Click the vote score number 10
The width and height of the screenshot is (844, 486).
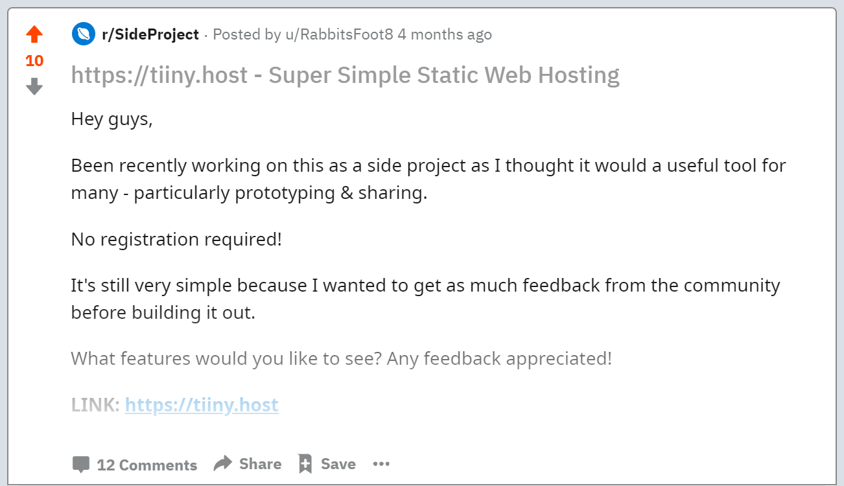click(x=34, y=61)
